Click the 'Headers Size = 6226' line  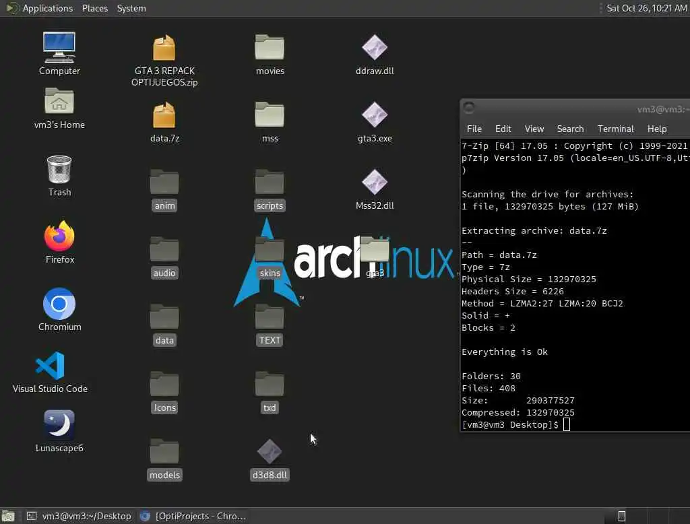(x=513, y=291)
